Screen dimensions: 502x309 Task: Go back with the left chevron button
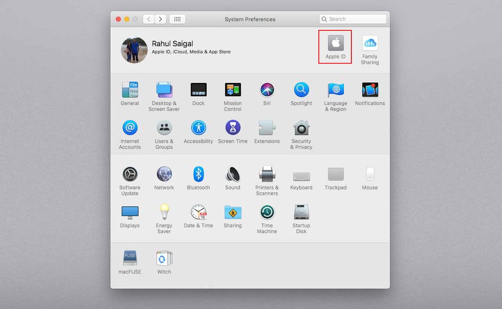(x=149, y=19)
